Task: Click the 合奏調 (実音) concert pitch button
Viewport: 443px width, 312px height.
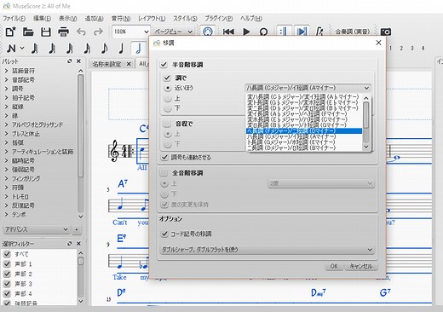Action: tap(353, 32)
